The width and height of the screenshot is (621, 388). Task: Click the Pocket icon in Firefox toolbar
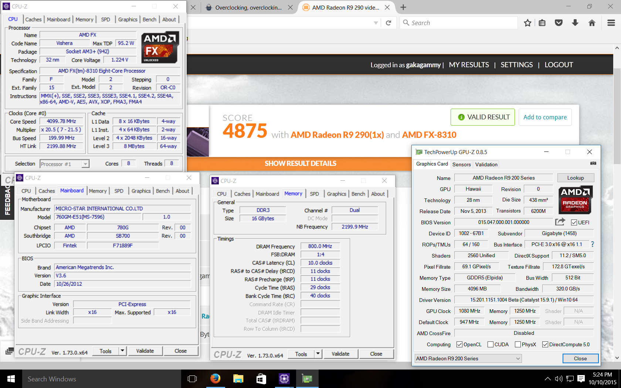[559, 23]
